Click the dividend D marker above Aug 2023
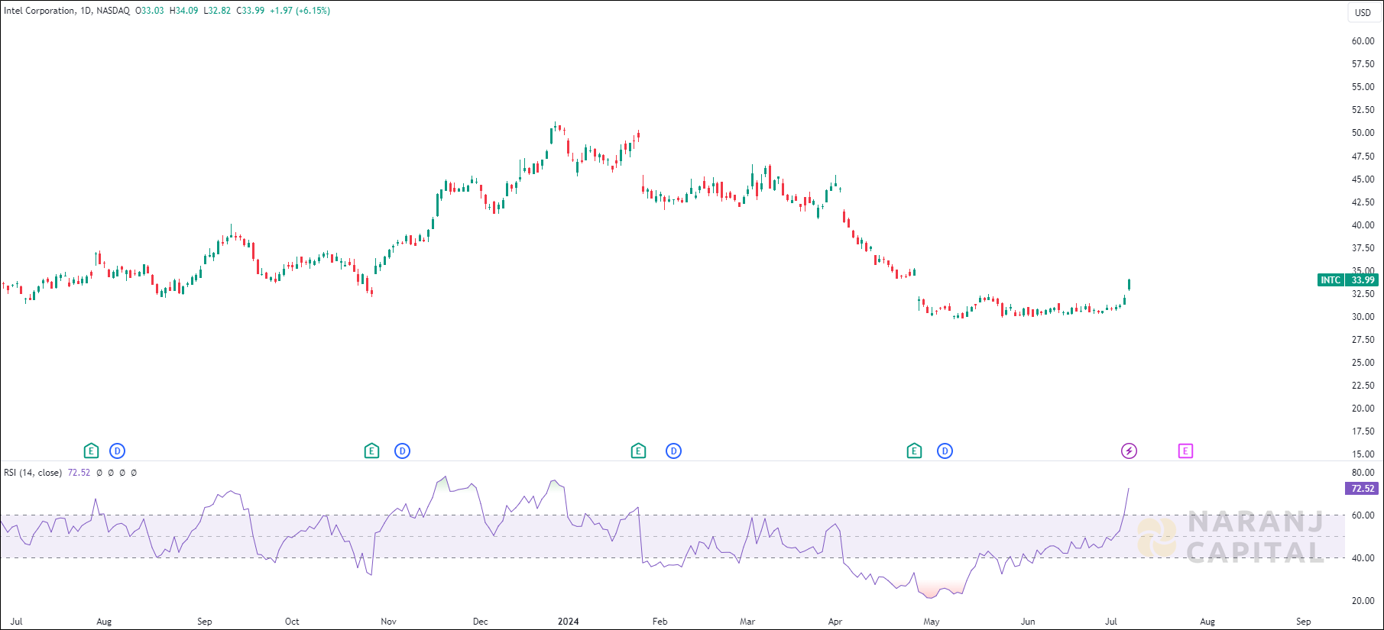Viewport: 1384px width, 630px height. pos(117,451)
